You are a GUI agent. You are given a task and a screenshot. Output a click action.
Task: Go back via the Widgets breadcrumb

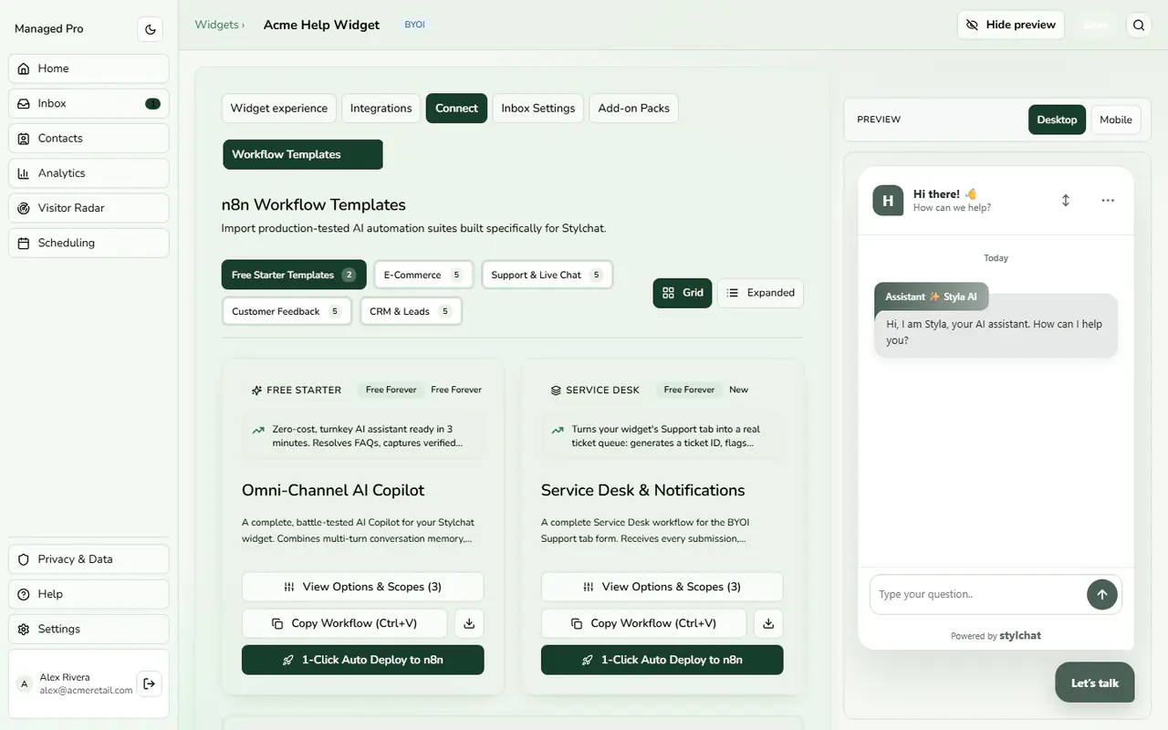point(217,25)
